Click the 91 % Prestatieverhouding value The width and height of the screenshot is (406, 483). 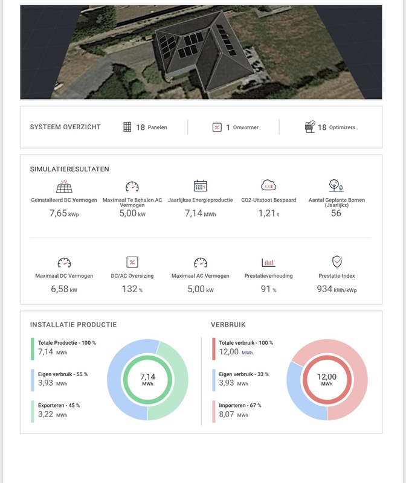point(268,289)
